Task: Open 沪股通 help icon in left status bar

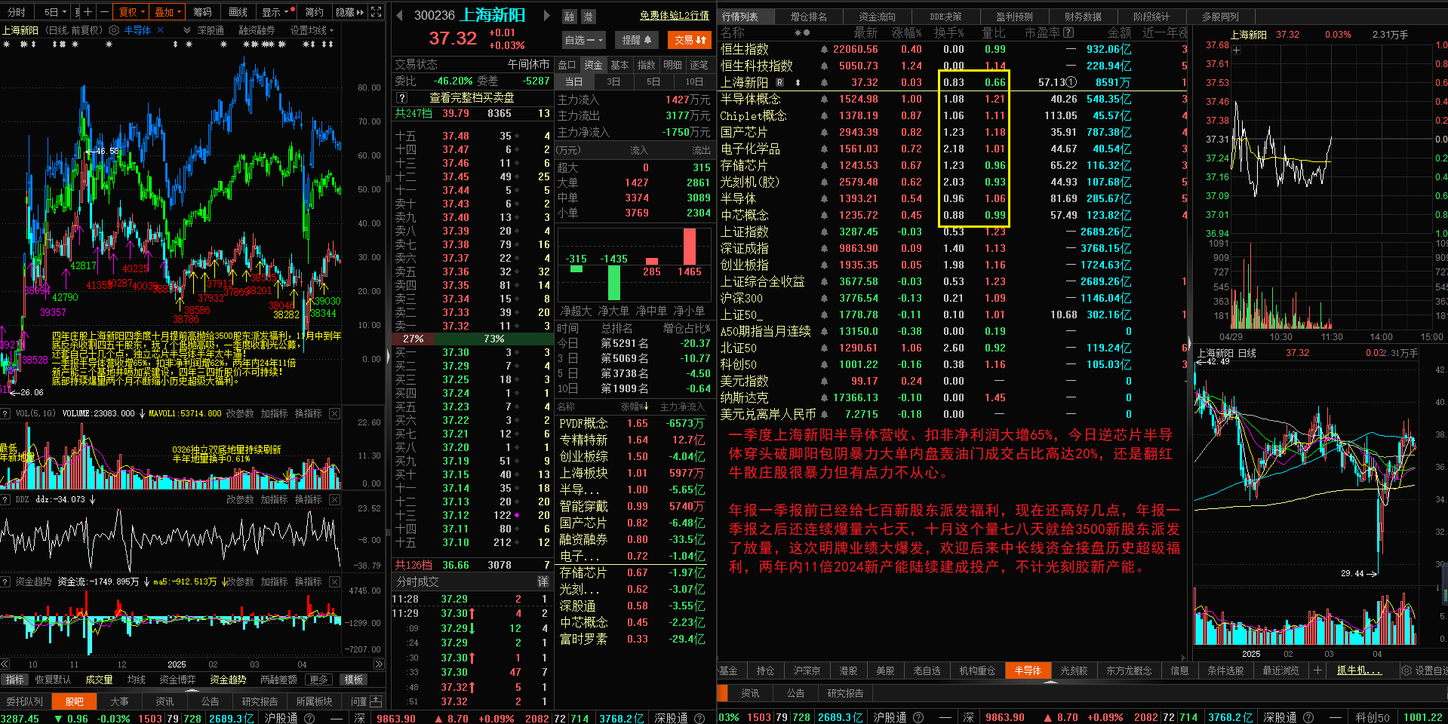Action: (309, 718)
